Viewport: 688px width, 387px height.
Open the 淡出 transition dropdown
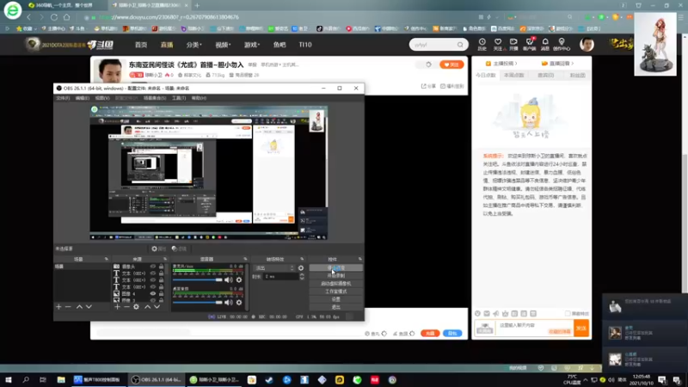274,268
